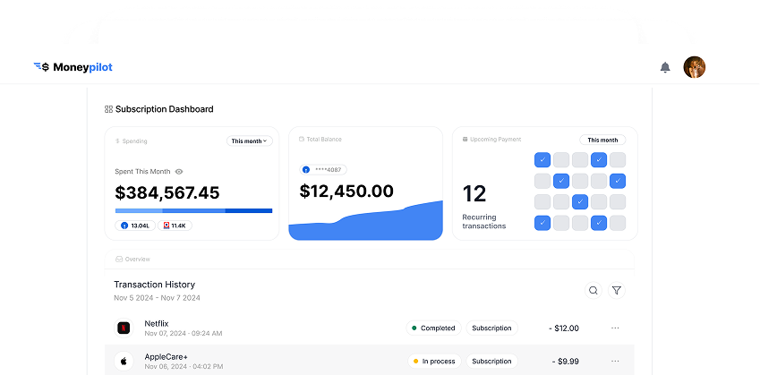
Task: Click the Nov 5 2024 - Nov 7 2024 range
Action: coord(157,298)
